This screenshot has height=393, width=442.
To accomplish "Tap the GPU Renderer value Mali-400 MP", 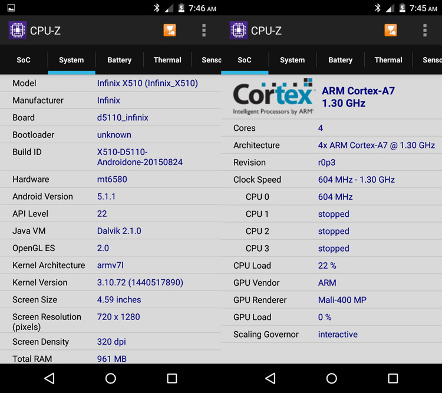I will (342, 300).
